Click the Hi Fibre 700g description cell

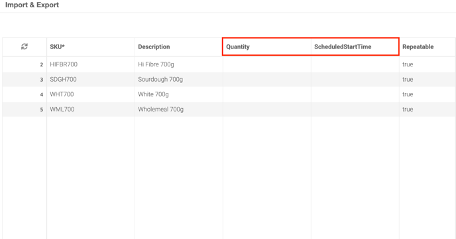pos(179,64)
